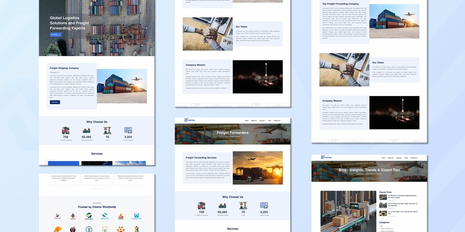Click the 3,254 statistic on Freight Forwarders page
The width and height of the screenshot is (465, 232).
coord(264,212)
